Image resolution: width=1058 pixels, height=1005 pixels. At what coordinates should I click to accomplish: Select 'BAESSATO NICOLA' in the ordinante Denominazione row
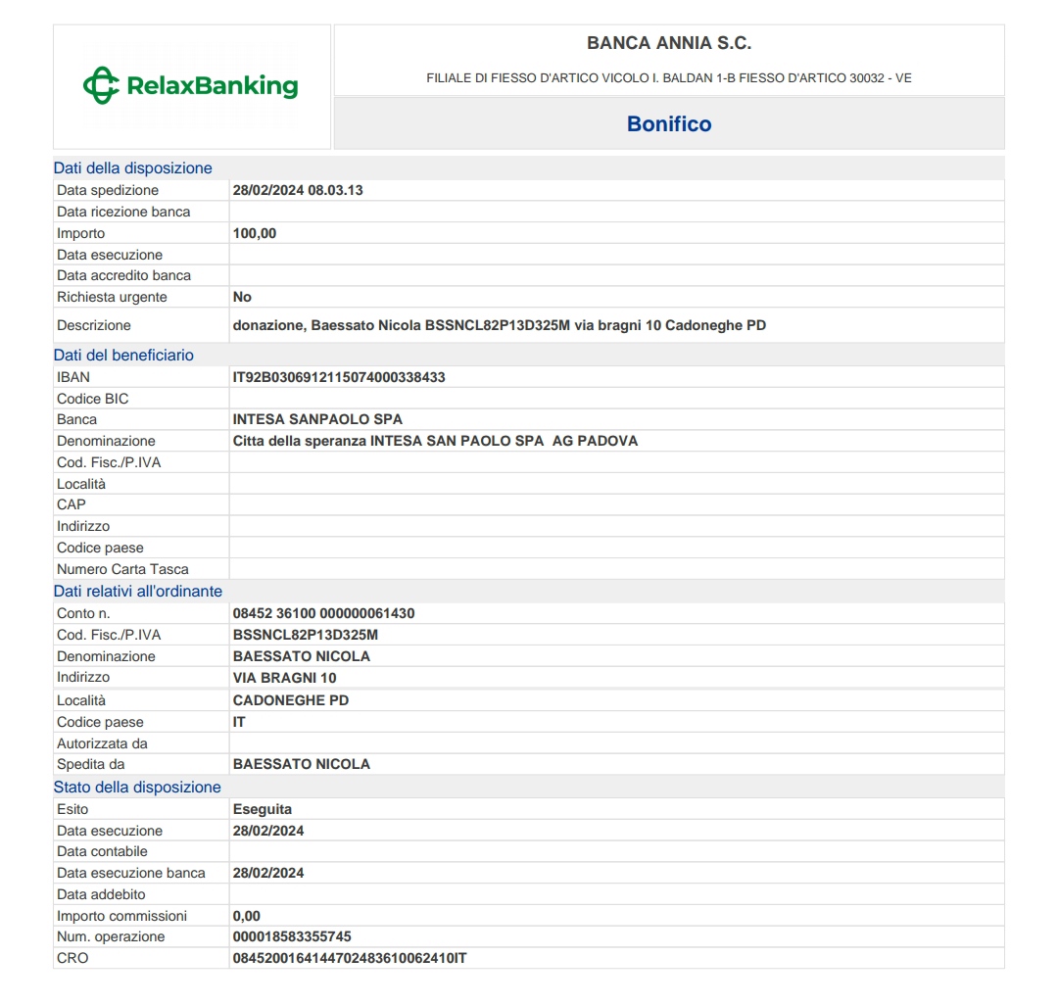coord(301,656)
